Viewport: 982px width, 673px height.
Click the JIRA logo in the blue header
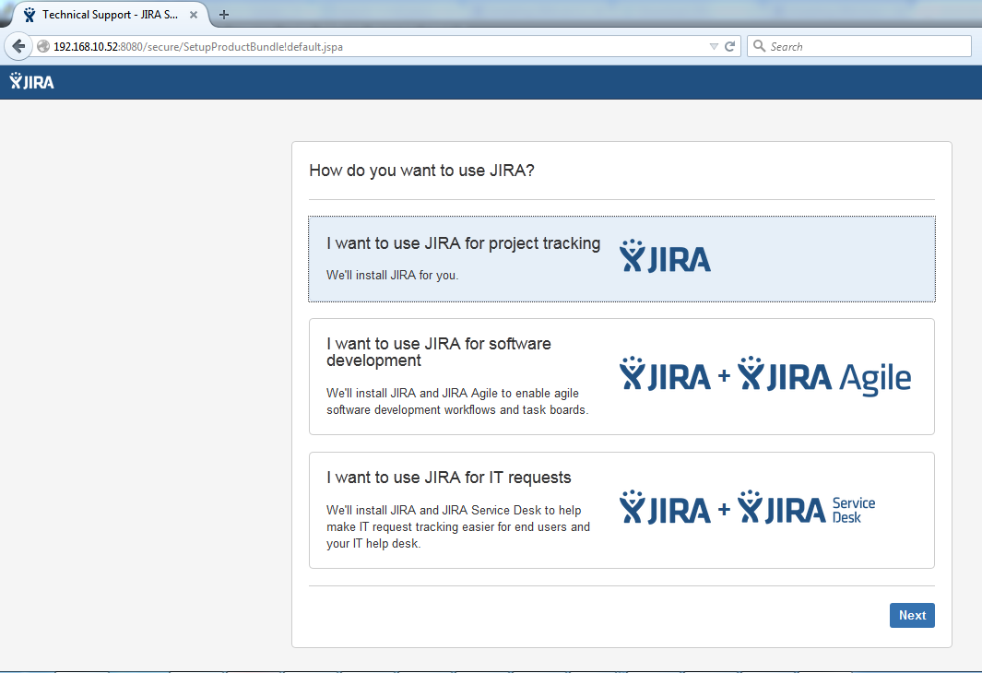point(32,81)
